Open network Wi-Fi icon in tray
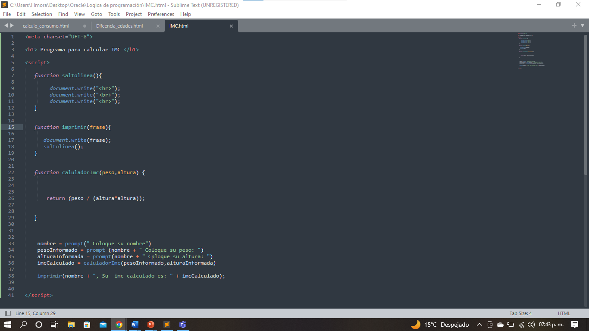This screenshot has height=331, width=589. tap(521, 325)
